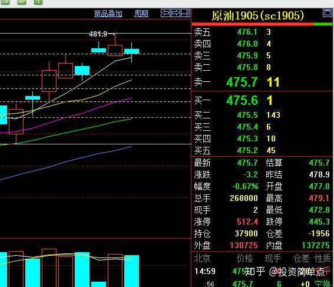Select the 最低 low value 472.8
This screenshot has height=287, width=334.
[x=319, y=210]
